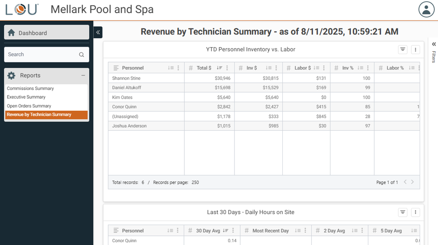Open Executive Summary report

click(x=26, y=97)
